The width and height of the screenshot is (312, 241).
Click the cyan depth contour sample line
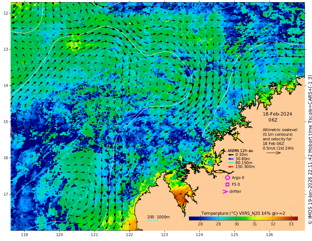(153, 220)
